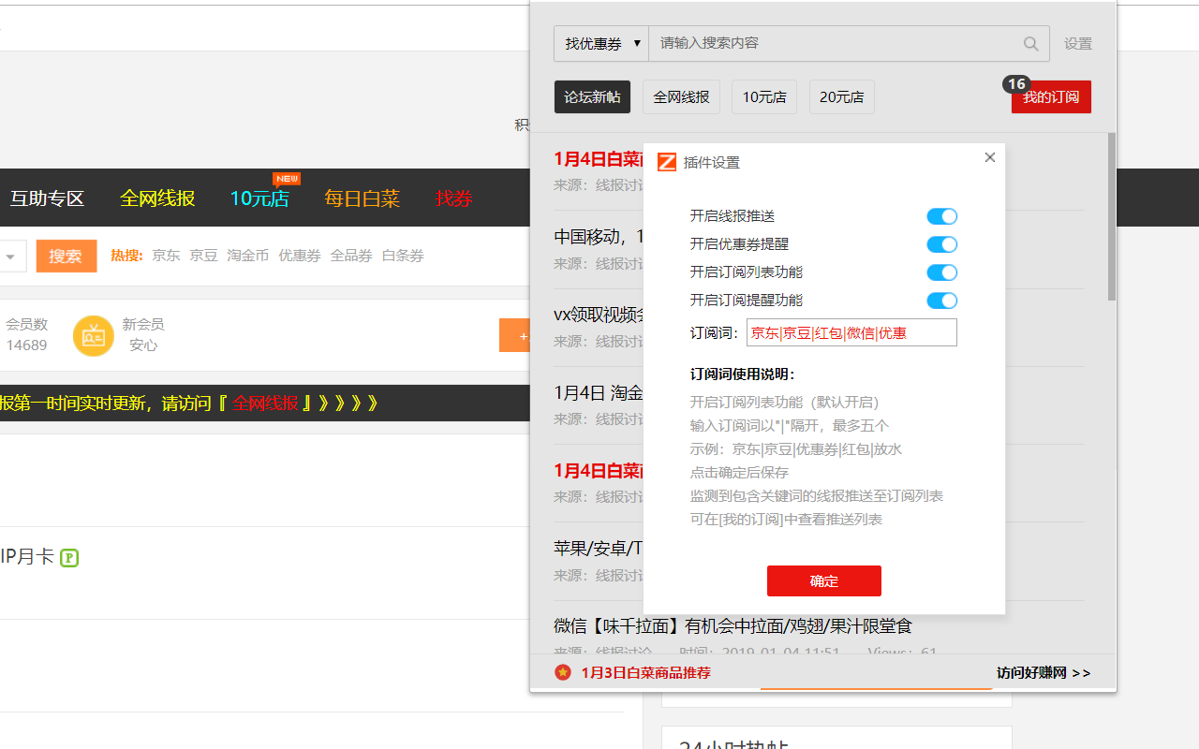Open 1月3日白菜商品推荐 footer link
Viewport: 1199px width, 749px height.
coord(645,673)
